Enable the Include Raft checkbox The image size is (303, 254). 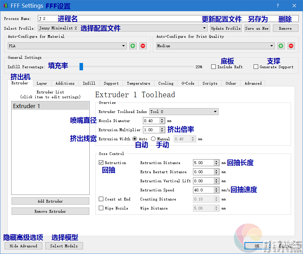tap(213, 67)
